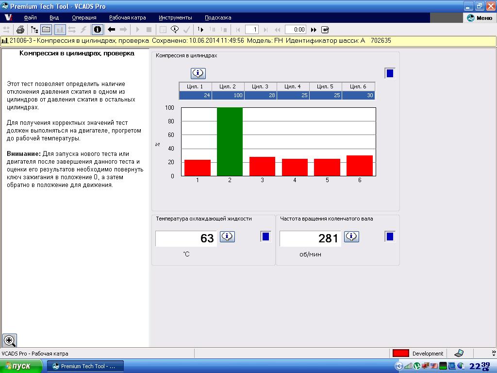Click the signal strength tray icon

[408, 366]
